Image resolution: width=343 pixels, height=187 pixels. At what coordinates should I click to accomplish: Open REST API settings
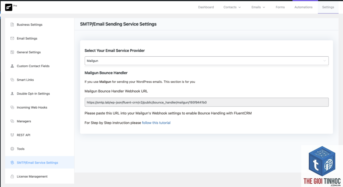point(40,135)
